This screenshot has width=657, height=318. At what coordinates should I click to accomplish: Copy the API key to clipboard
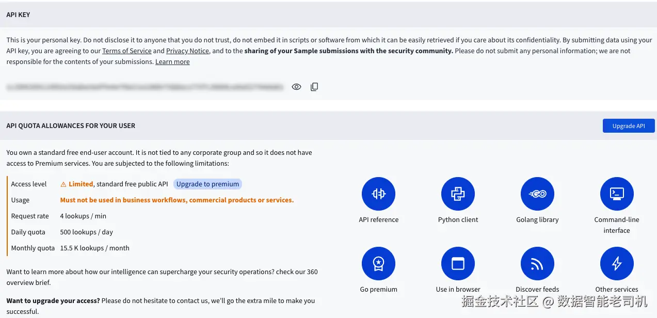pos(314,87)
